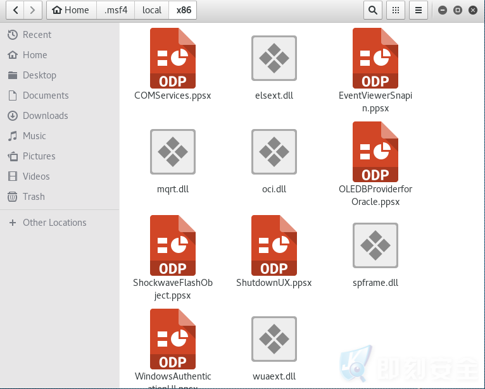Open the hamburger menu button

(419, 10)
